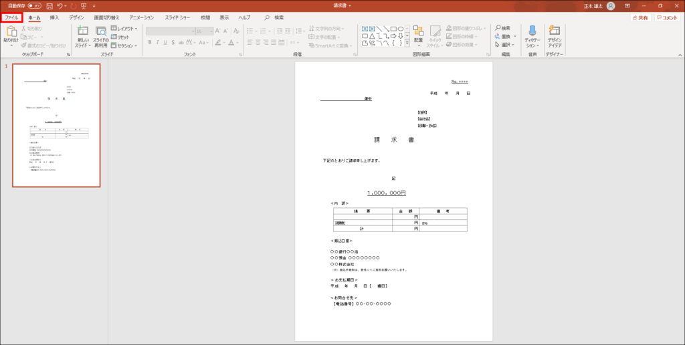
Task: Toggle the AutoSave switch in title bar
Action: 35,6
